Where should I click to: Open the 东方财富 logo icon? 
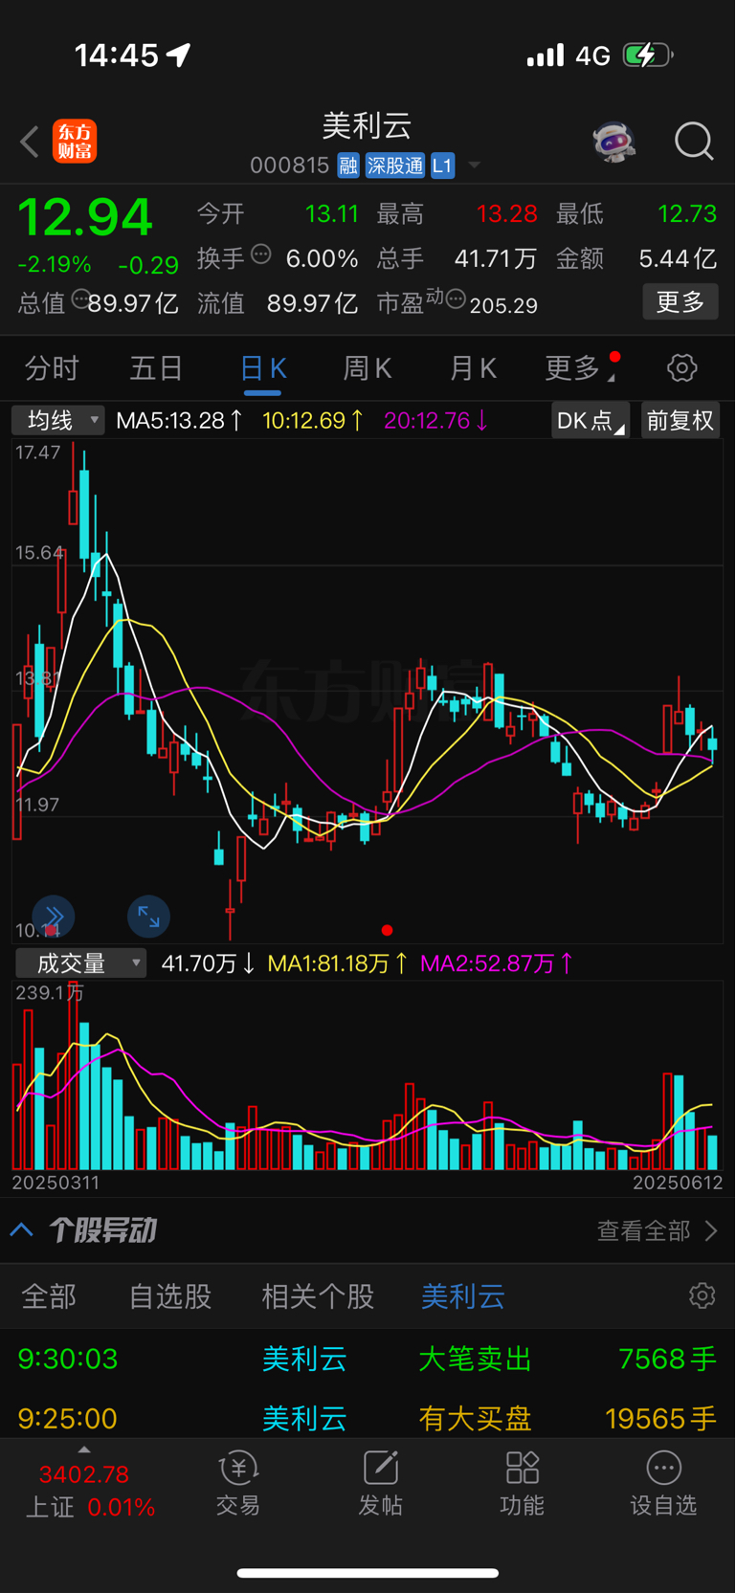tap(75, 142)
